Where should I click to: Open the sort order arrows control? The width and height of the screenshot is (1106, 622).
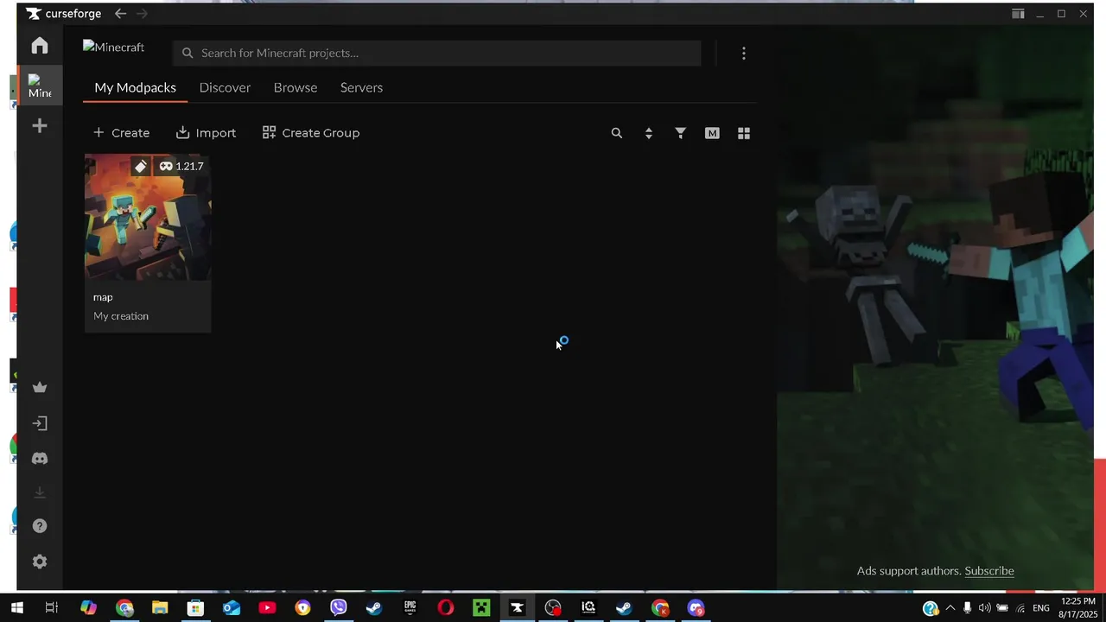pyautogui.click(x=649, y=133)
